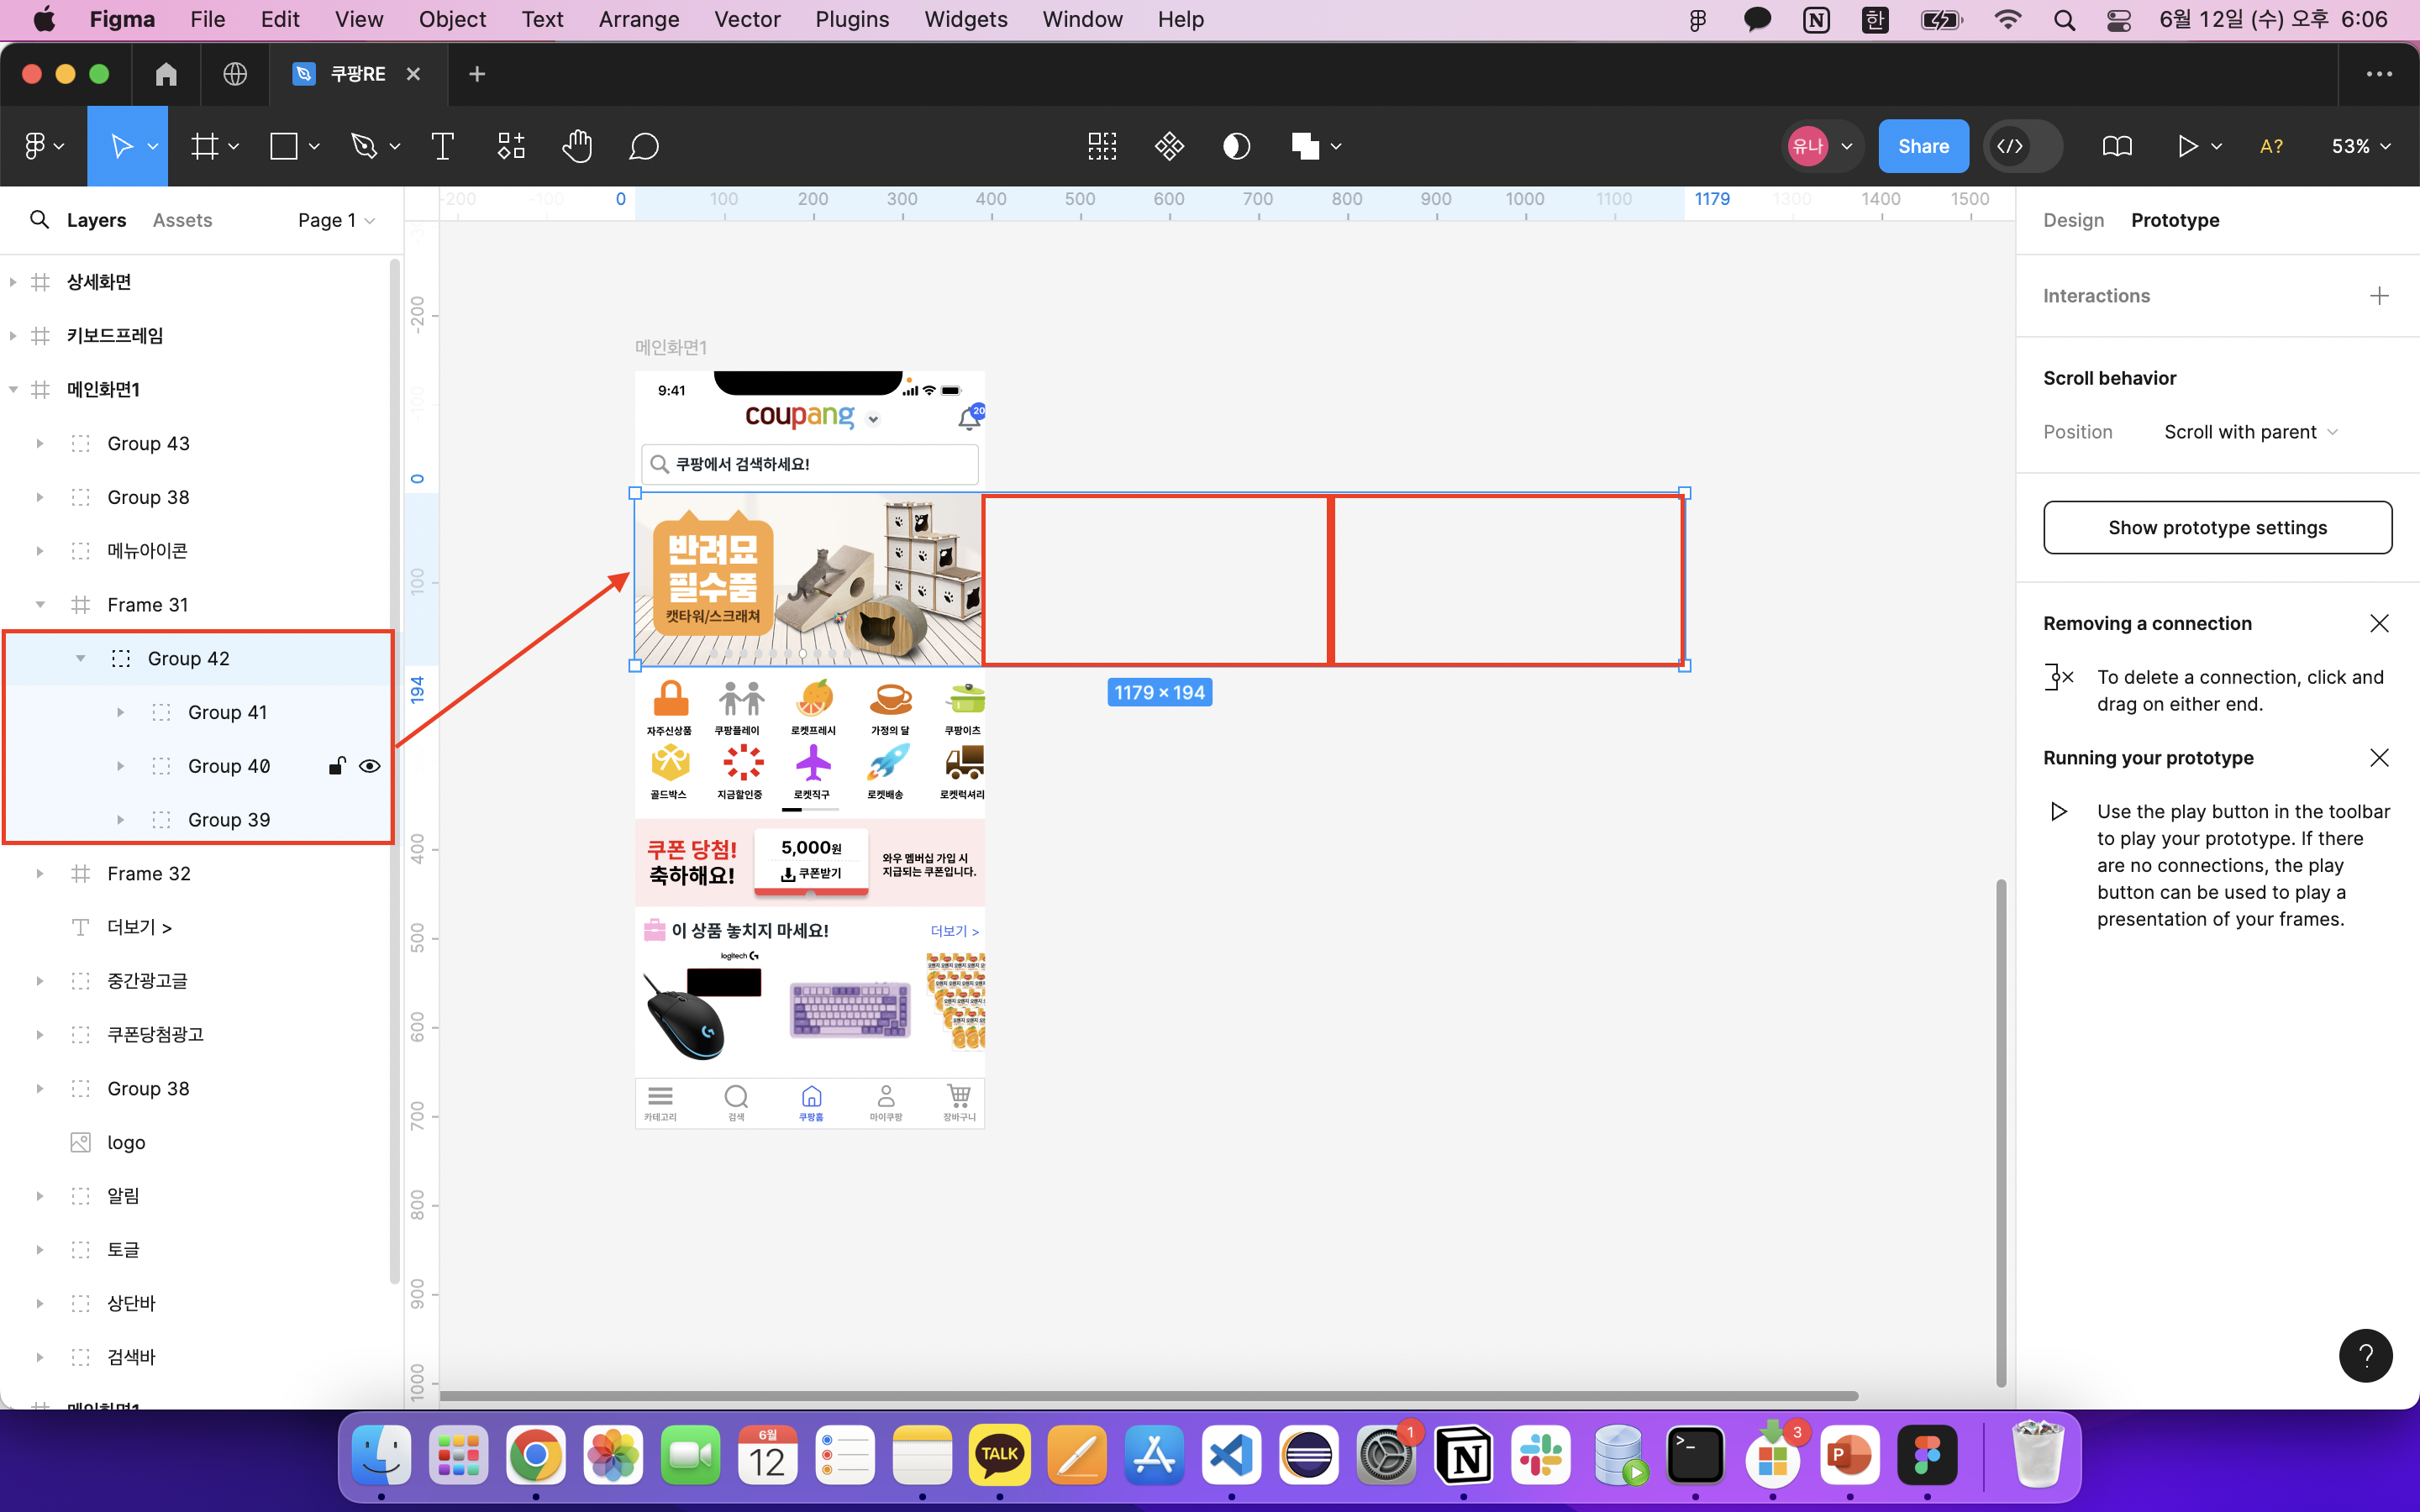Open the three-dot overflow menu
Image resolution: width=2420 pixels, height=1512 pixels.
point(2379,74)
